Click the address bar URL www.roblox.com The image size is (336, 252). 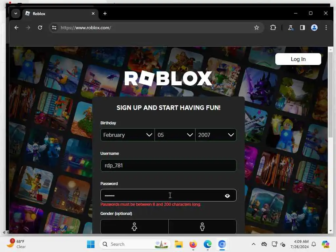point(86,28)
